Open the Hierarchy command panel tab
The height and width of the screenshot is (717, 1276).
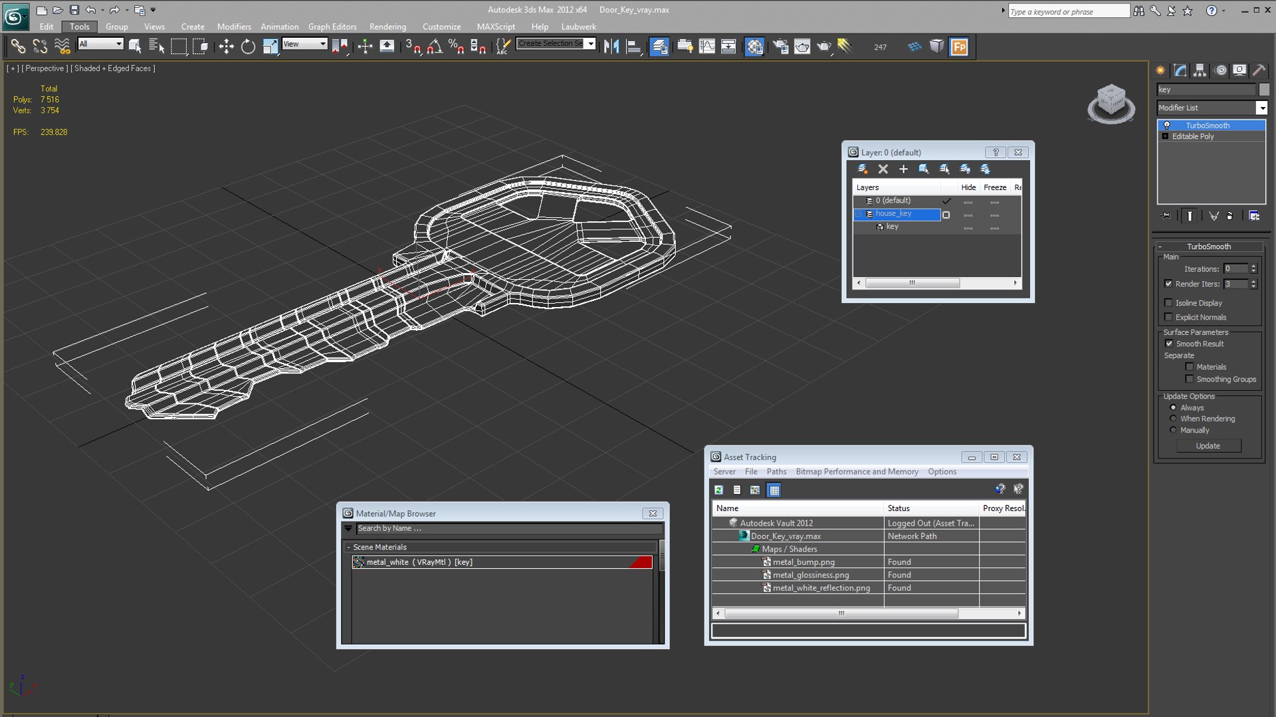[1200, 70]
